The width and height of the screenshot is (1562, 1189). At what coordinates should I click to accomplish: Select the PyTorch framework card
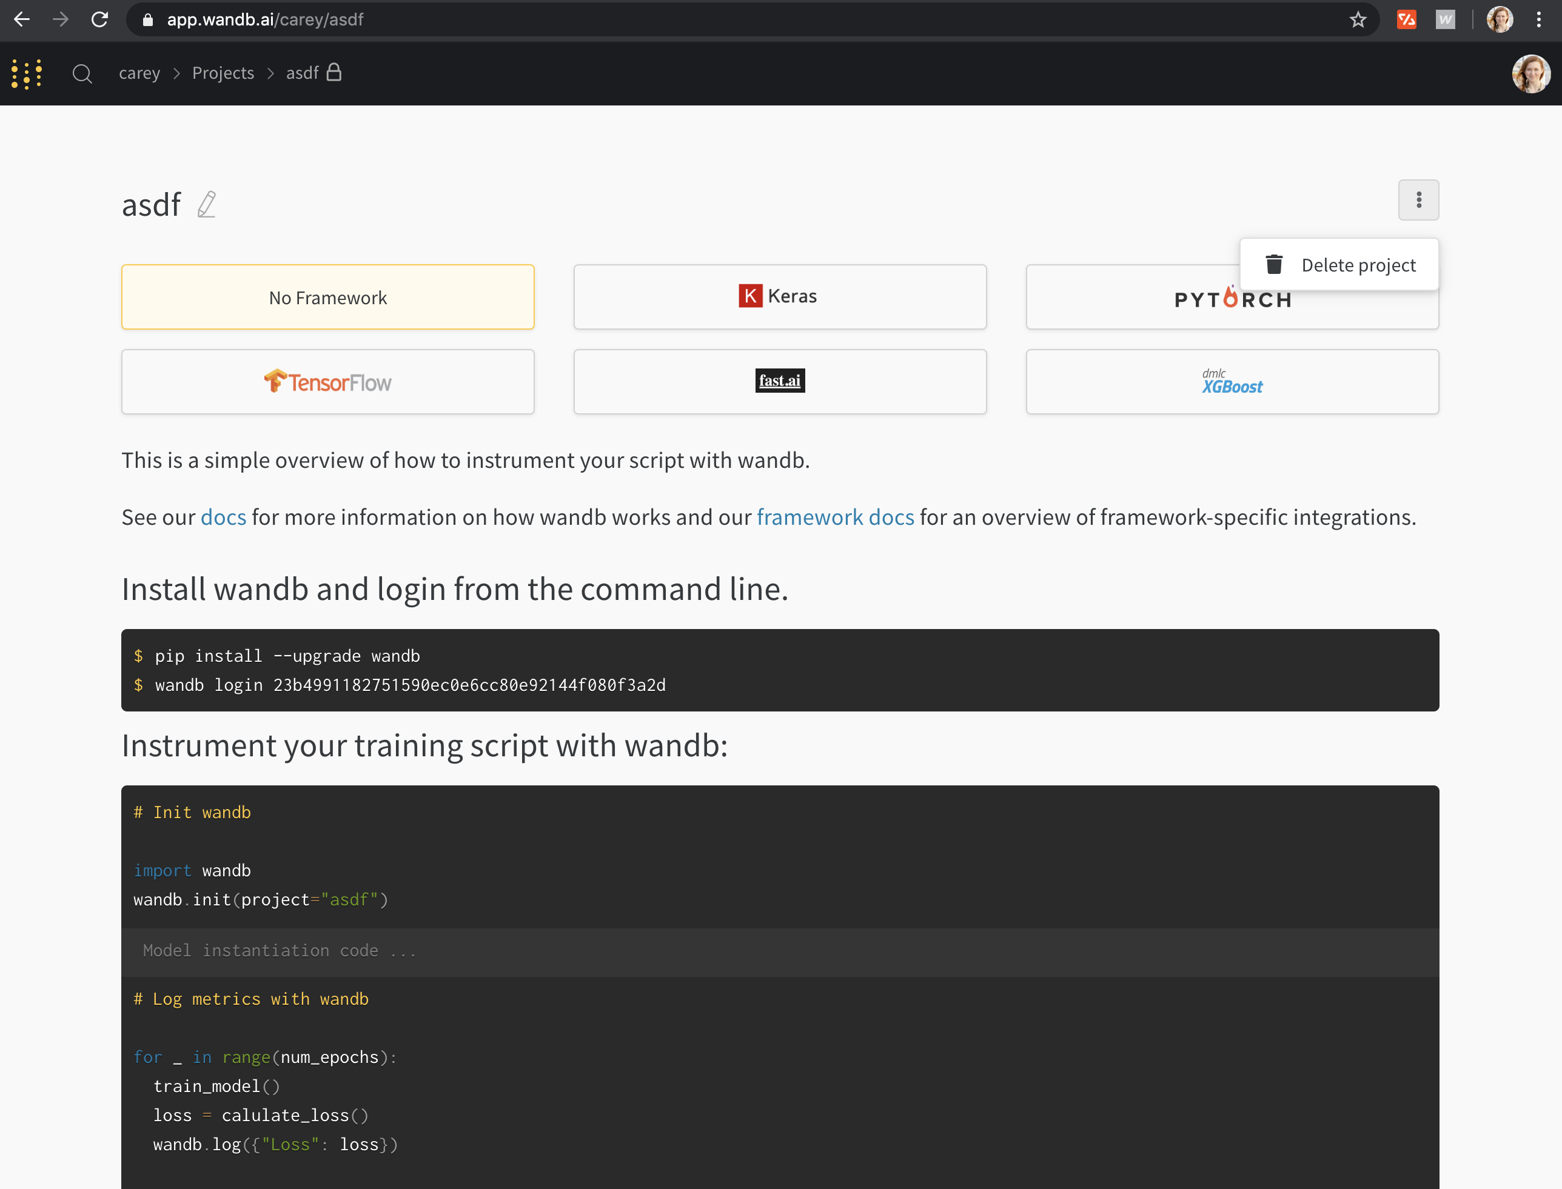1232,296
